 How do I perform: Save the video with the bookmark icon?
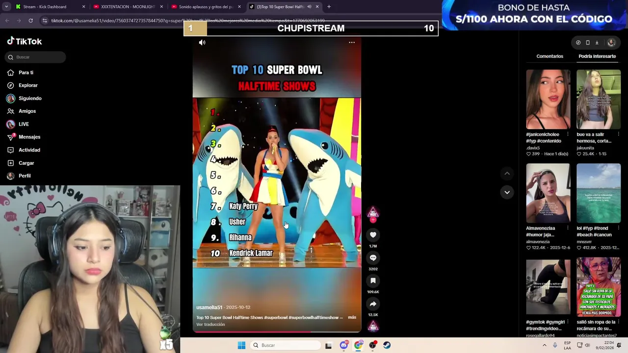pos(373,281)
